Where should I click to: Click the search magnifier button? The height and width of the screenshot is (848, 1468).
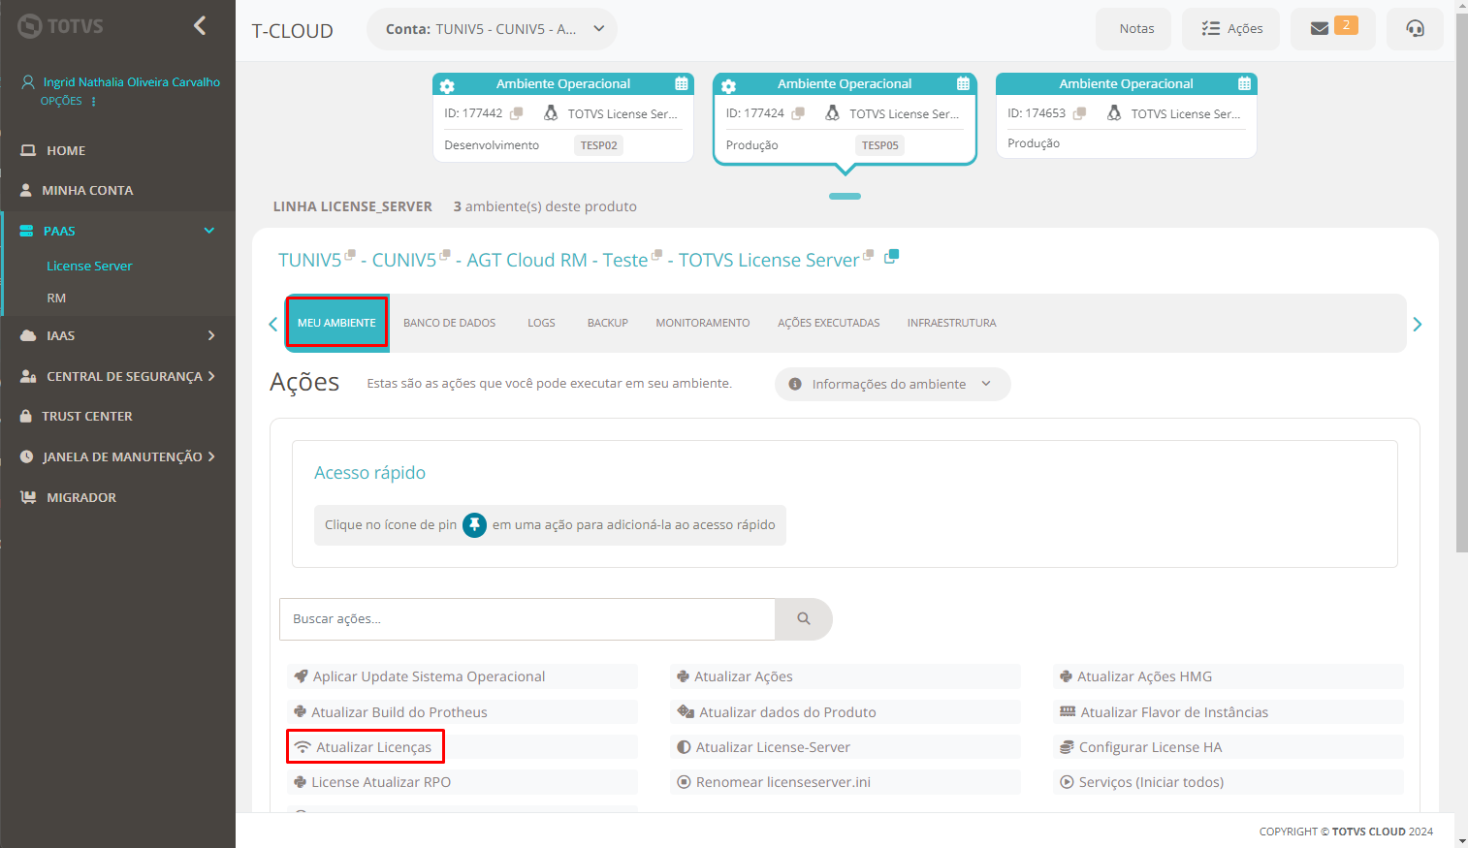(x=804, y=619)
